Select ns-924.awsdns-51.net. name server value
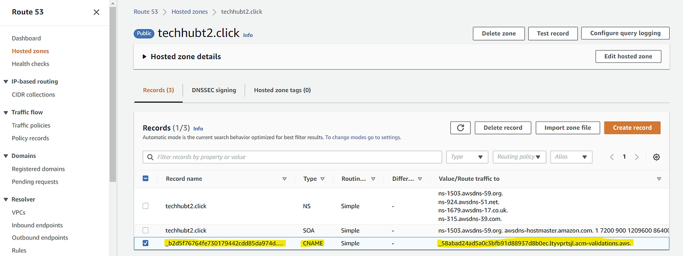The image size is (683, 256). click(x=468, y=202)
